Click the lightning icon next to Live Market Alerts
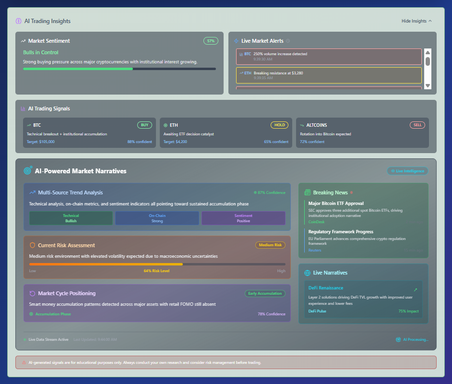Image resolution: width=452 pixels, height=384 pixels. tap(236, 41)
